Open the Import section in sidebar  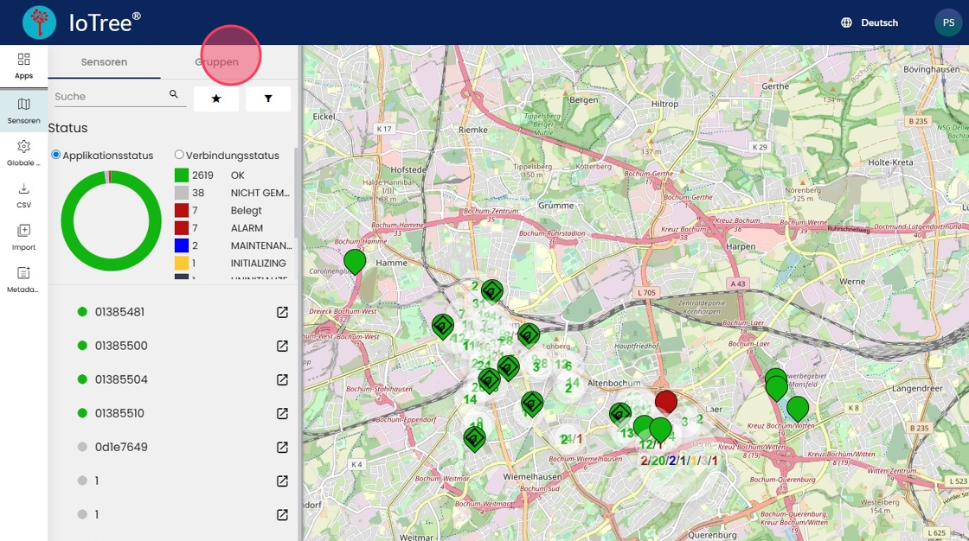click(23, 237)
